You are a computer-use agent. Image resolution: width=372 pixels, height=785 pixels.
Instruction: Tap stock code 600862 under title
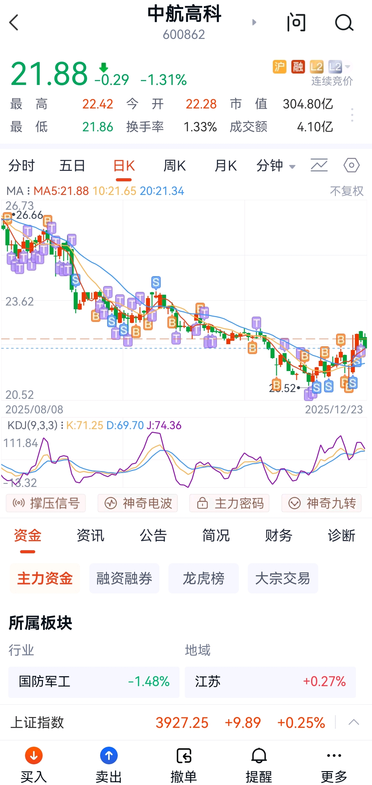pos(184,35)
